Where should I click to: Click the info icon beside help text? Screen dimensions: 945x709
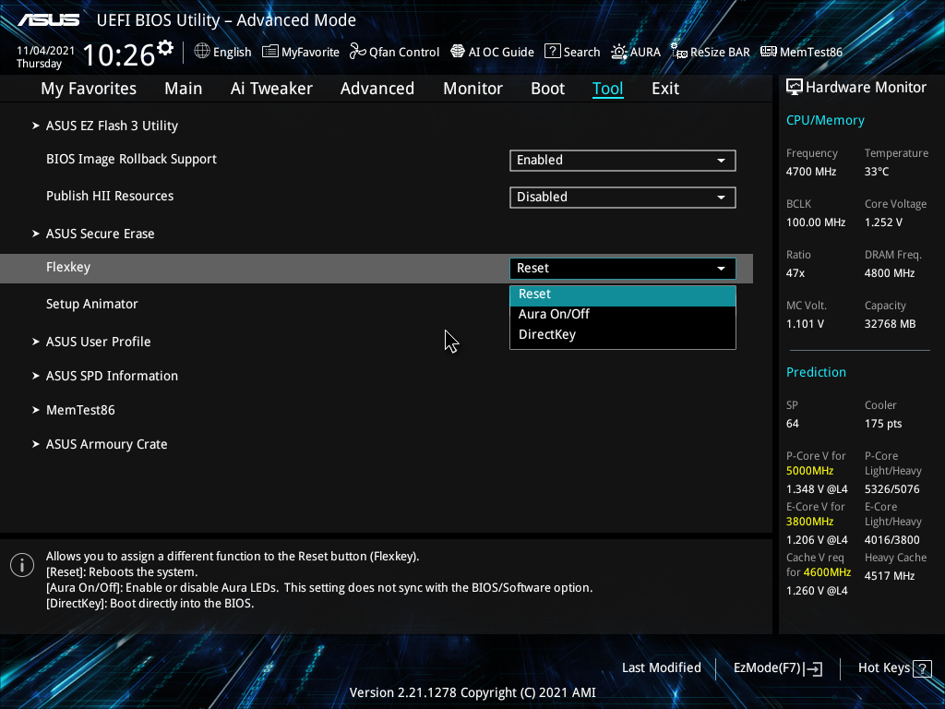(22, 565)
